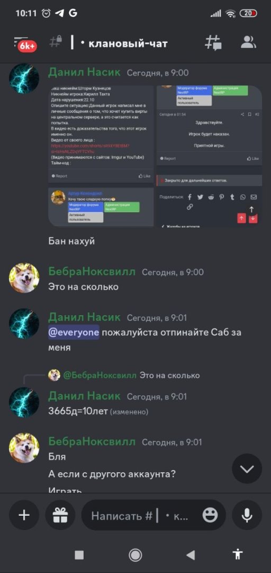Open the emoji picker smiley
271x573 pixels.
(x=210, y=516)
